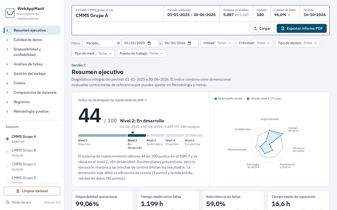Click the trash icon on Limpiar dataset
Image resolution: width=337 pixels, height=210 pixels.
(18, 191)
